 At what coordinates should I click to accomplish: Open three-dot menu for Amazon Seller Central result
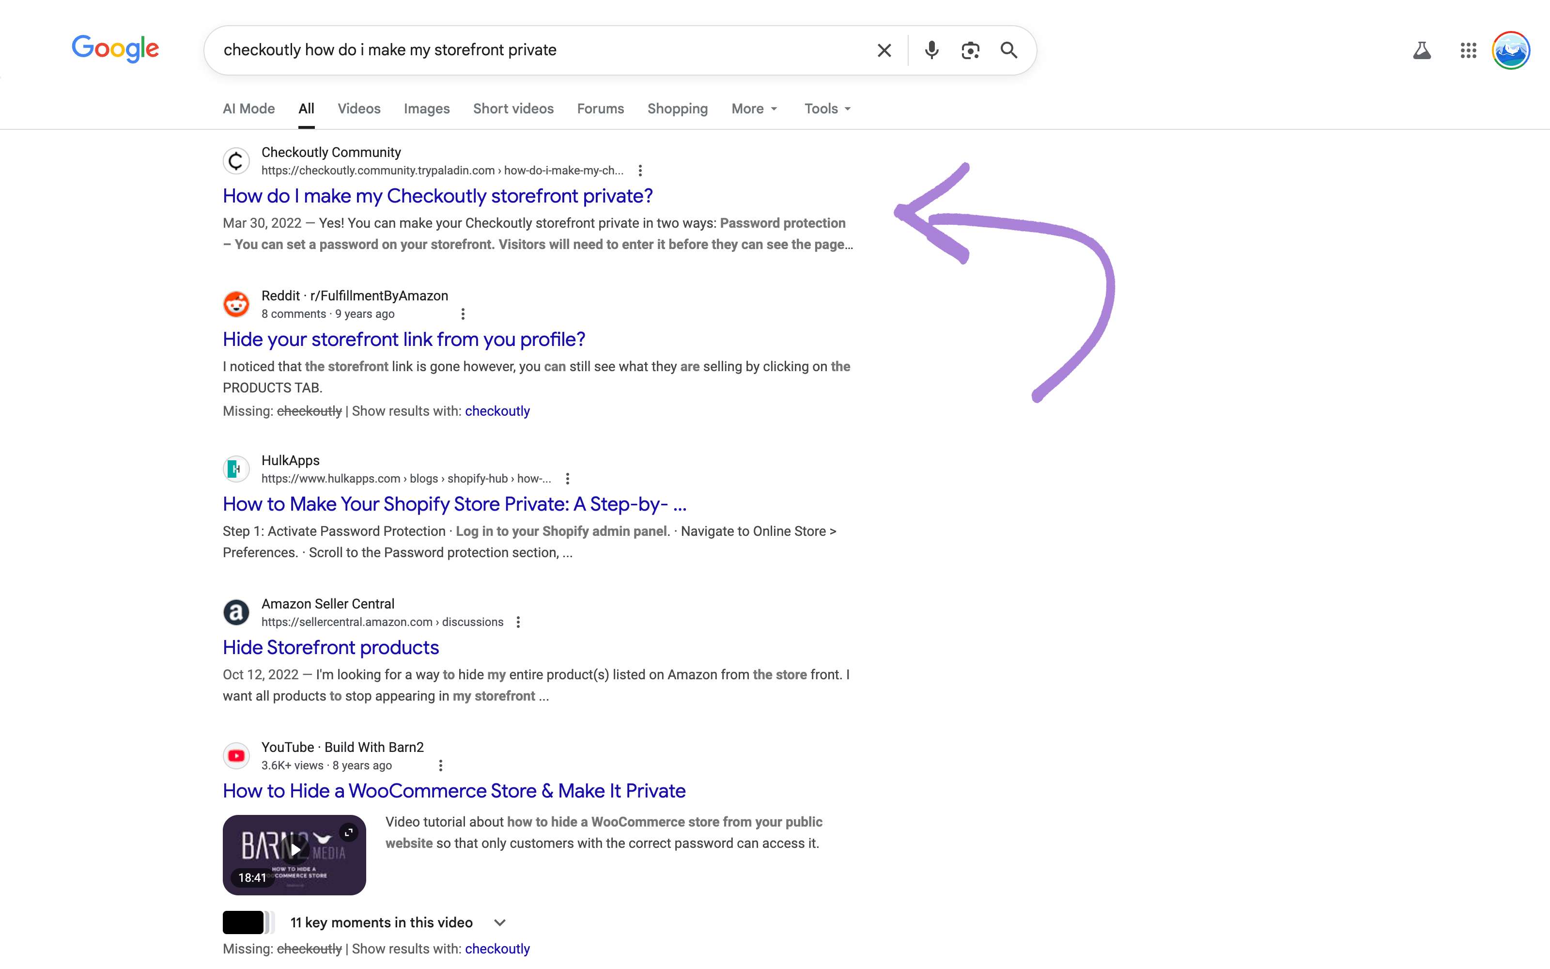point(518,622)
